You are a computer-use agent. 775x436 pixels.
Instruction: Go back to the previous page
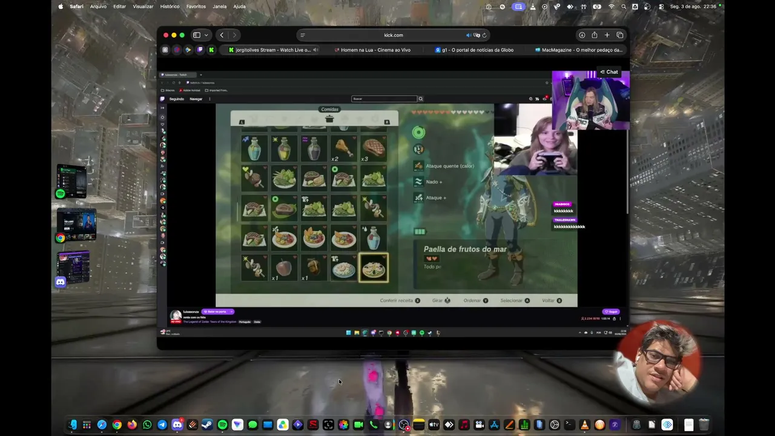tap(222, 35)
